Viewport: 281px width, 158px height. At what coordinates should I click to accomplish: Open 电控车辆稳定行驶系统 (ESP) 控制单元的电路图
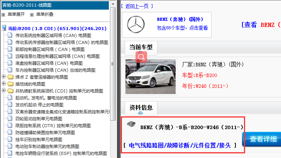[x=61, y=153]
